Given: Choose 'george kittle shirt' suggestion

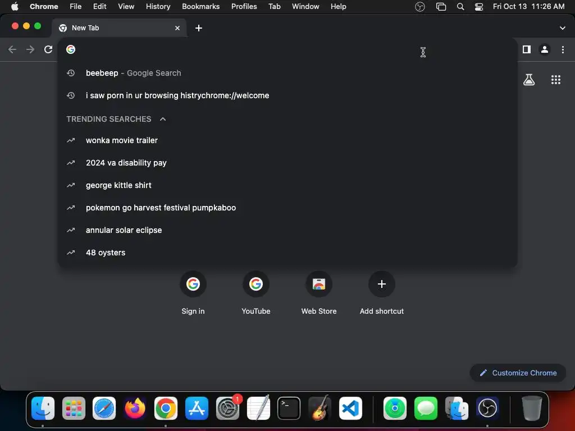Looking at the screenshot, I should tap(287, 185).
